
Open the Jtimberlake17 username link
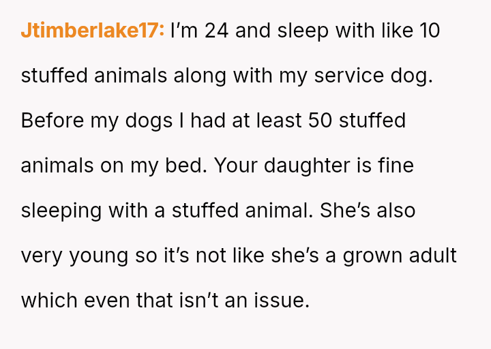point(92,31)
